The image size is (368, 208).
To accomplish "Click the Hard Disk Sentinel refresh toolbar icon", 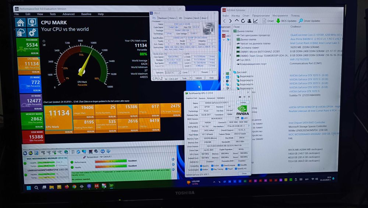I will tap(25, 153).
